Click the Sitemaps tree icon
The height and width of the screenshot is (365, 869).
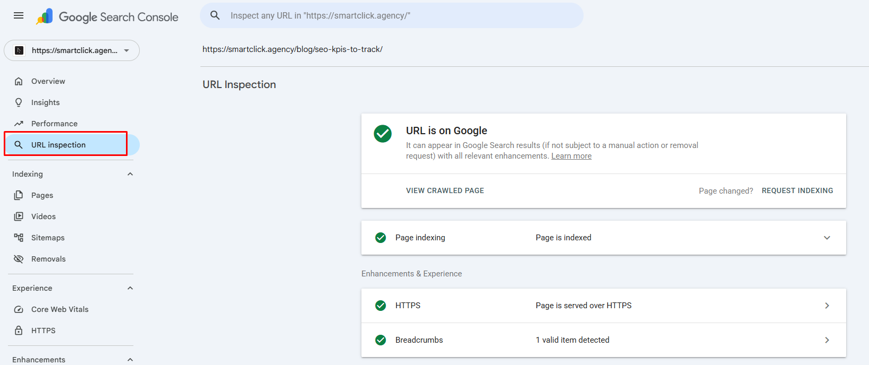(19, 238)
